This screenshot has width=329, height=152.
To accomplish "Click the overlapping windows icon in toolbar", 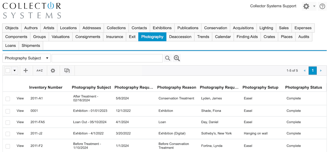I will click(67, 71).
